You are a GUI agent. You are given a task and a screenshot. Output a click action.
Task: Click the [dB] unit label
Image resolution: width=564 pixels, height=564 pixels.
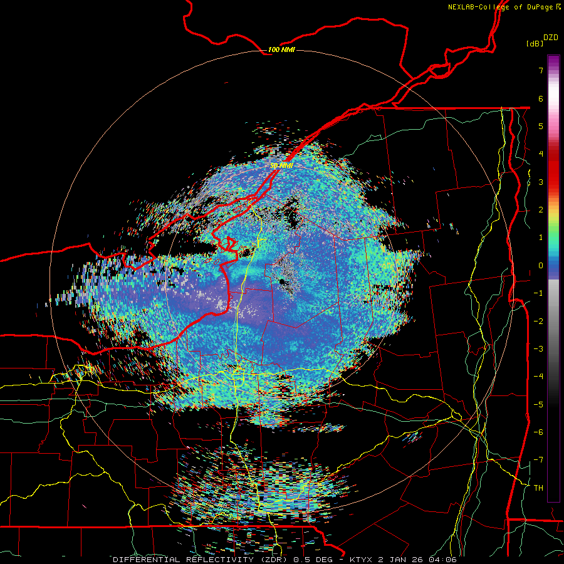(535, 43)
